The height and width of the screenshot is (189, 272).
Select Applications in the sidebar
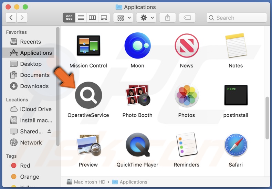point(29,53)
